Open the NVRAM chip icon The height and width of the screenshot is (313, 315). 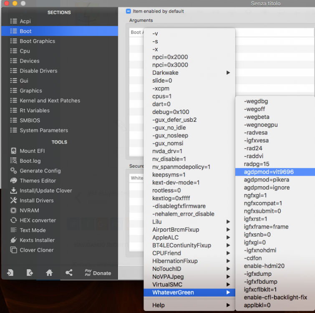(13, 210)
